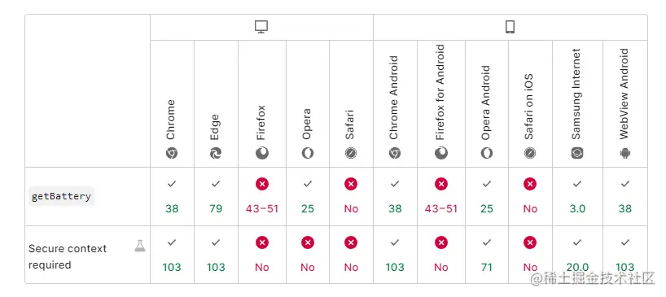The image size is (666, 297).
Task: Click the Chrome browser logo icon
Action: coord(172,153)
